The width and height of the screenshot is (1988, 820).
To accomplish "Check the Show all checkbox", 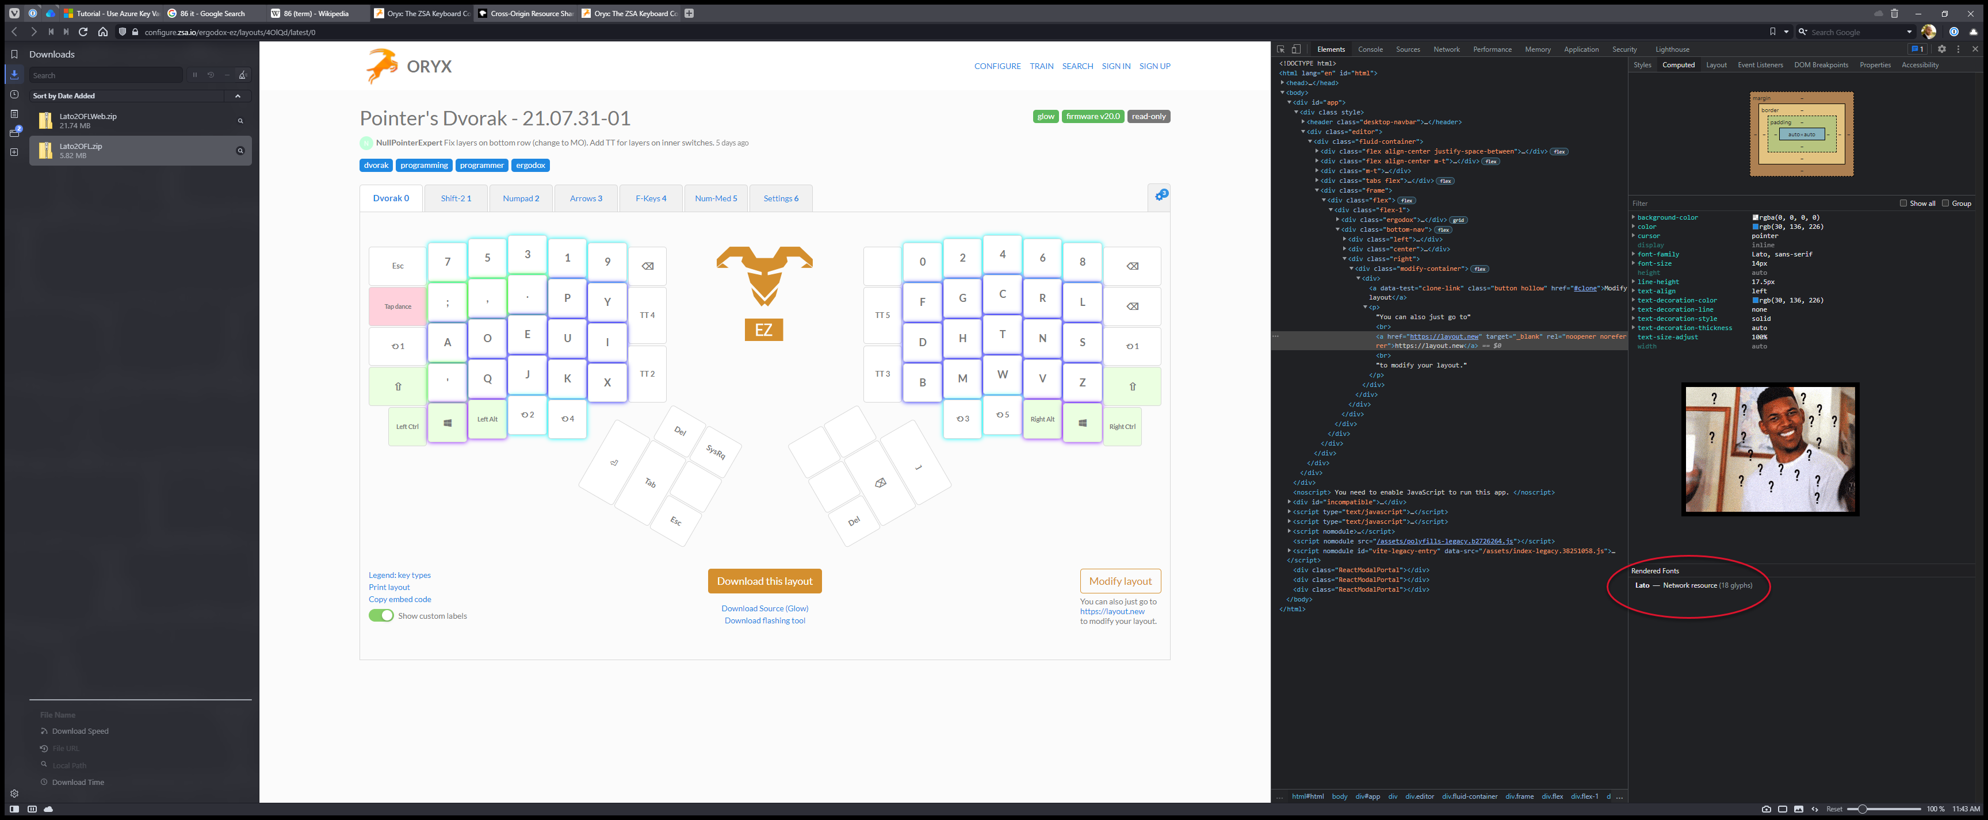I will [1903, 204].
